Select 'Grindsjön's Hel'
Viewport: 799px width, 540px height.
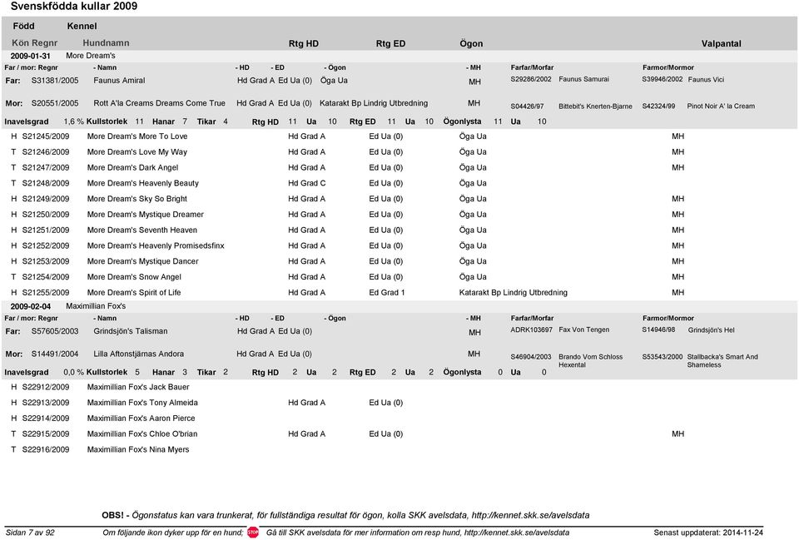(712, 330)
